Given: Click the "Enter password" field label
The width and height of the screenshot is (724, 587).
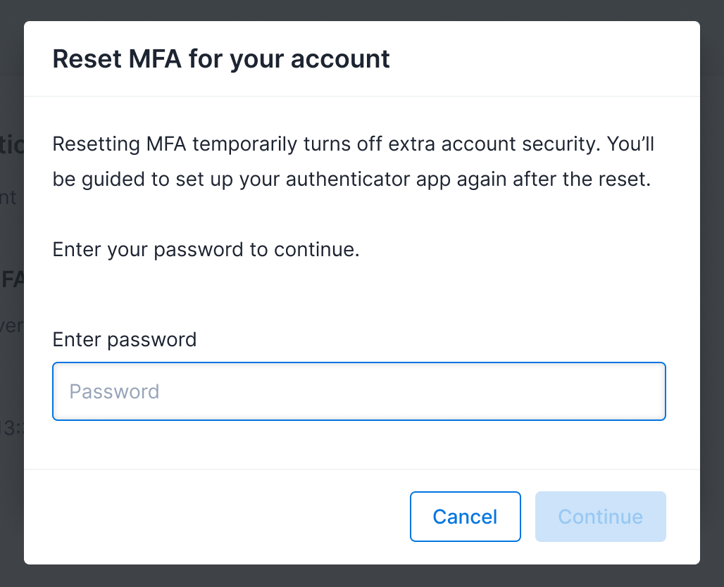Looking at the screenshot, I should [x=125, y=340].
